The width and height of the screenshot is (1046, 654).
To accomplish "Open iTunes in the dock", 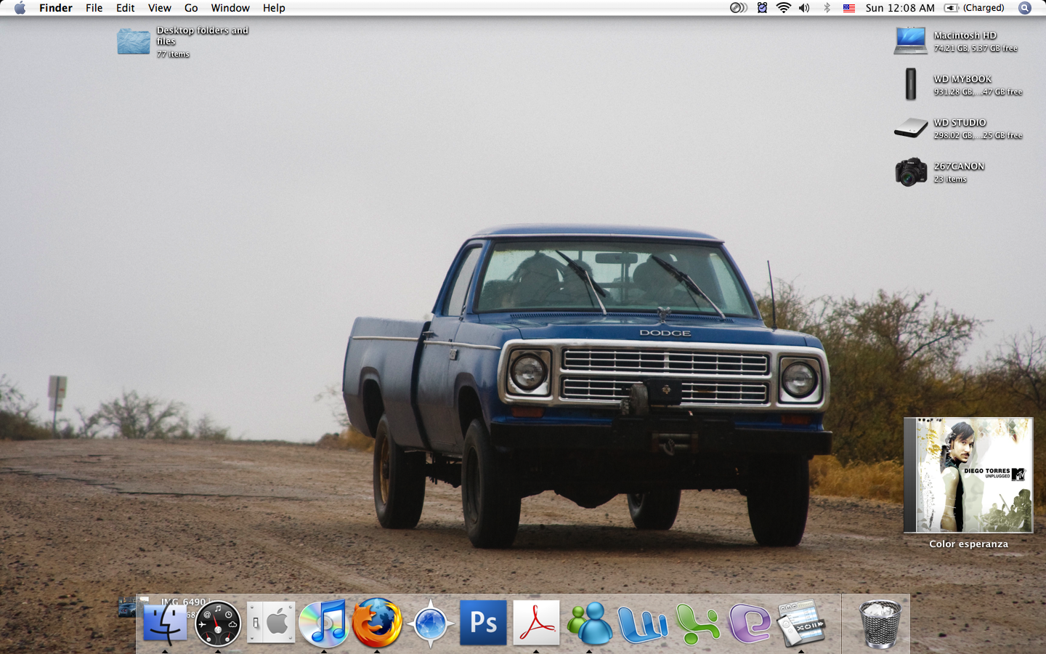I will (x=324, y=623).
